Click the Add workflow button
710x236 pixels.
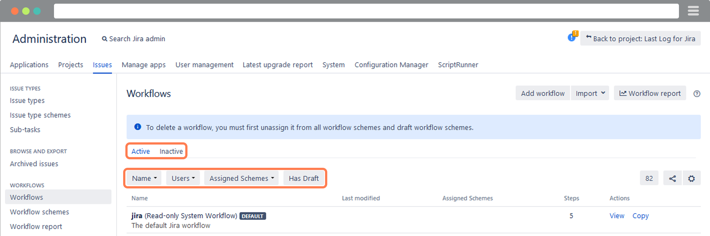tap(542, 93)
